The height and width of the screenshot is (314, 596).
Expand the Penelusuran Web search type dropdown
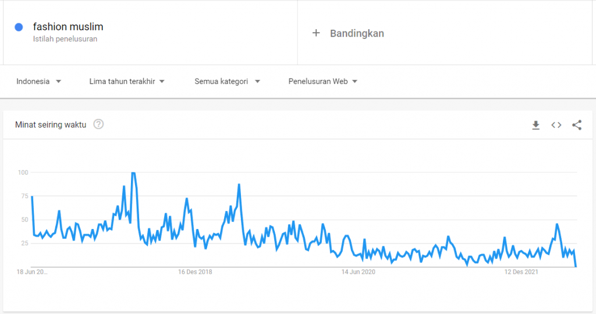pos(323,82)
